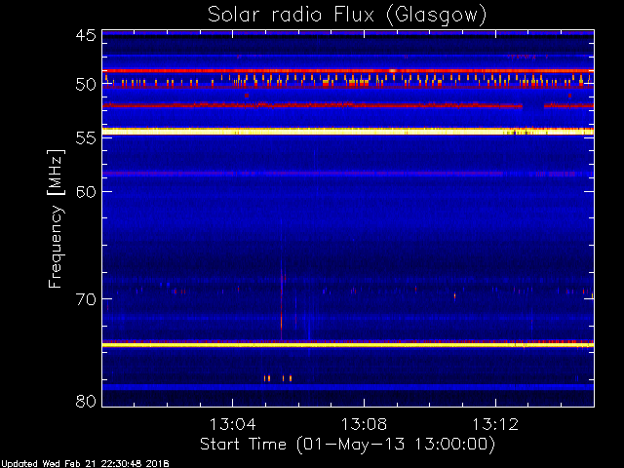Click the 'Updated Wed Feb 21' timestamp text
Screen dimensions: 624x468
pyautogui.click(x=85, y=464)
